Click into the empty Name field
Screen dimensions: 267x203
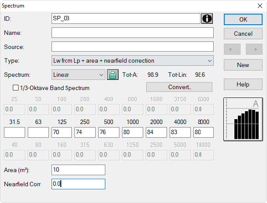133,33
